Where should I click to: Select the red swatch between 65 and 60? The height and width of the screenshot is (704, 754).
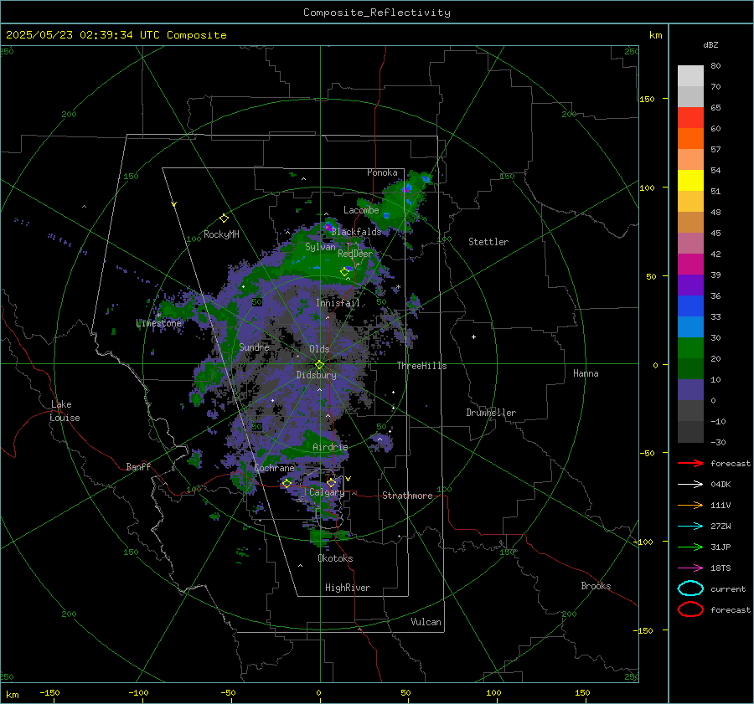[690, 118]
